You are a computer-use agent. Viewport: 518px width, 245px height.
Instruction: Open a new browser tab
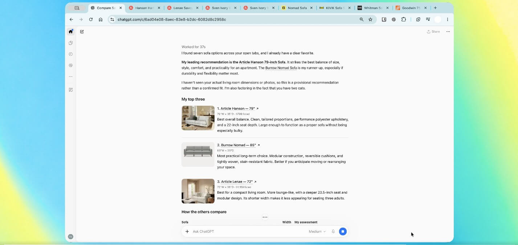click(x=435, y=8)
